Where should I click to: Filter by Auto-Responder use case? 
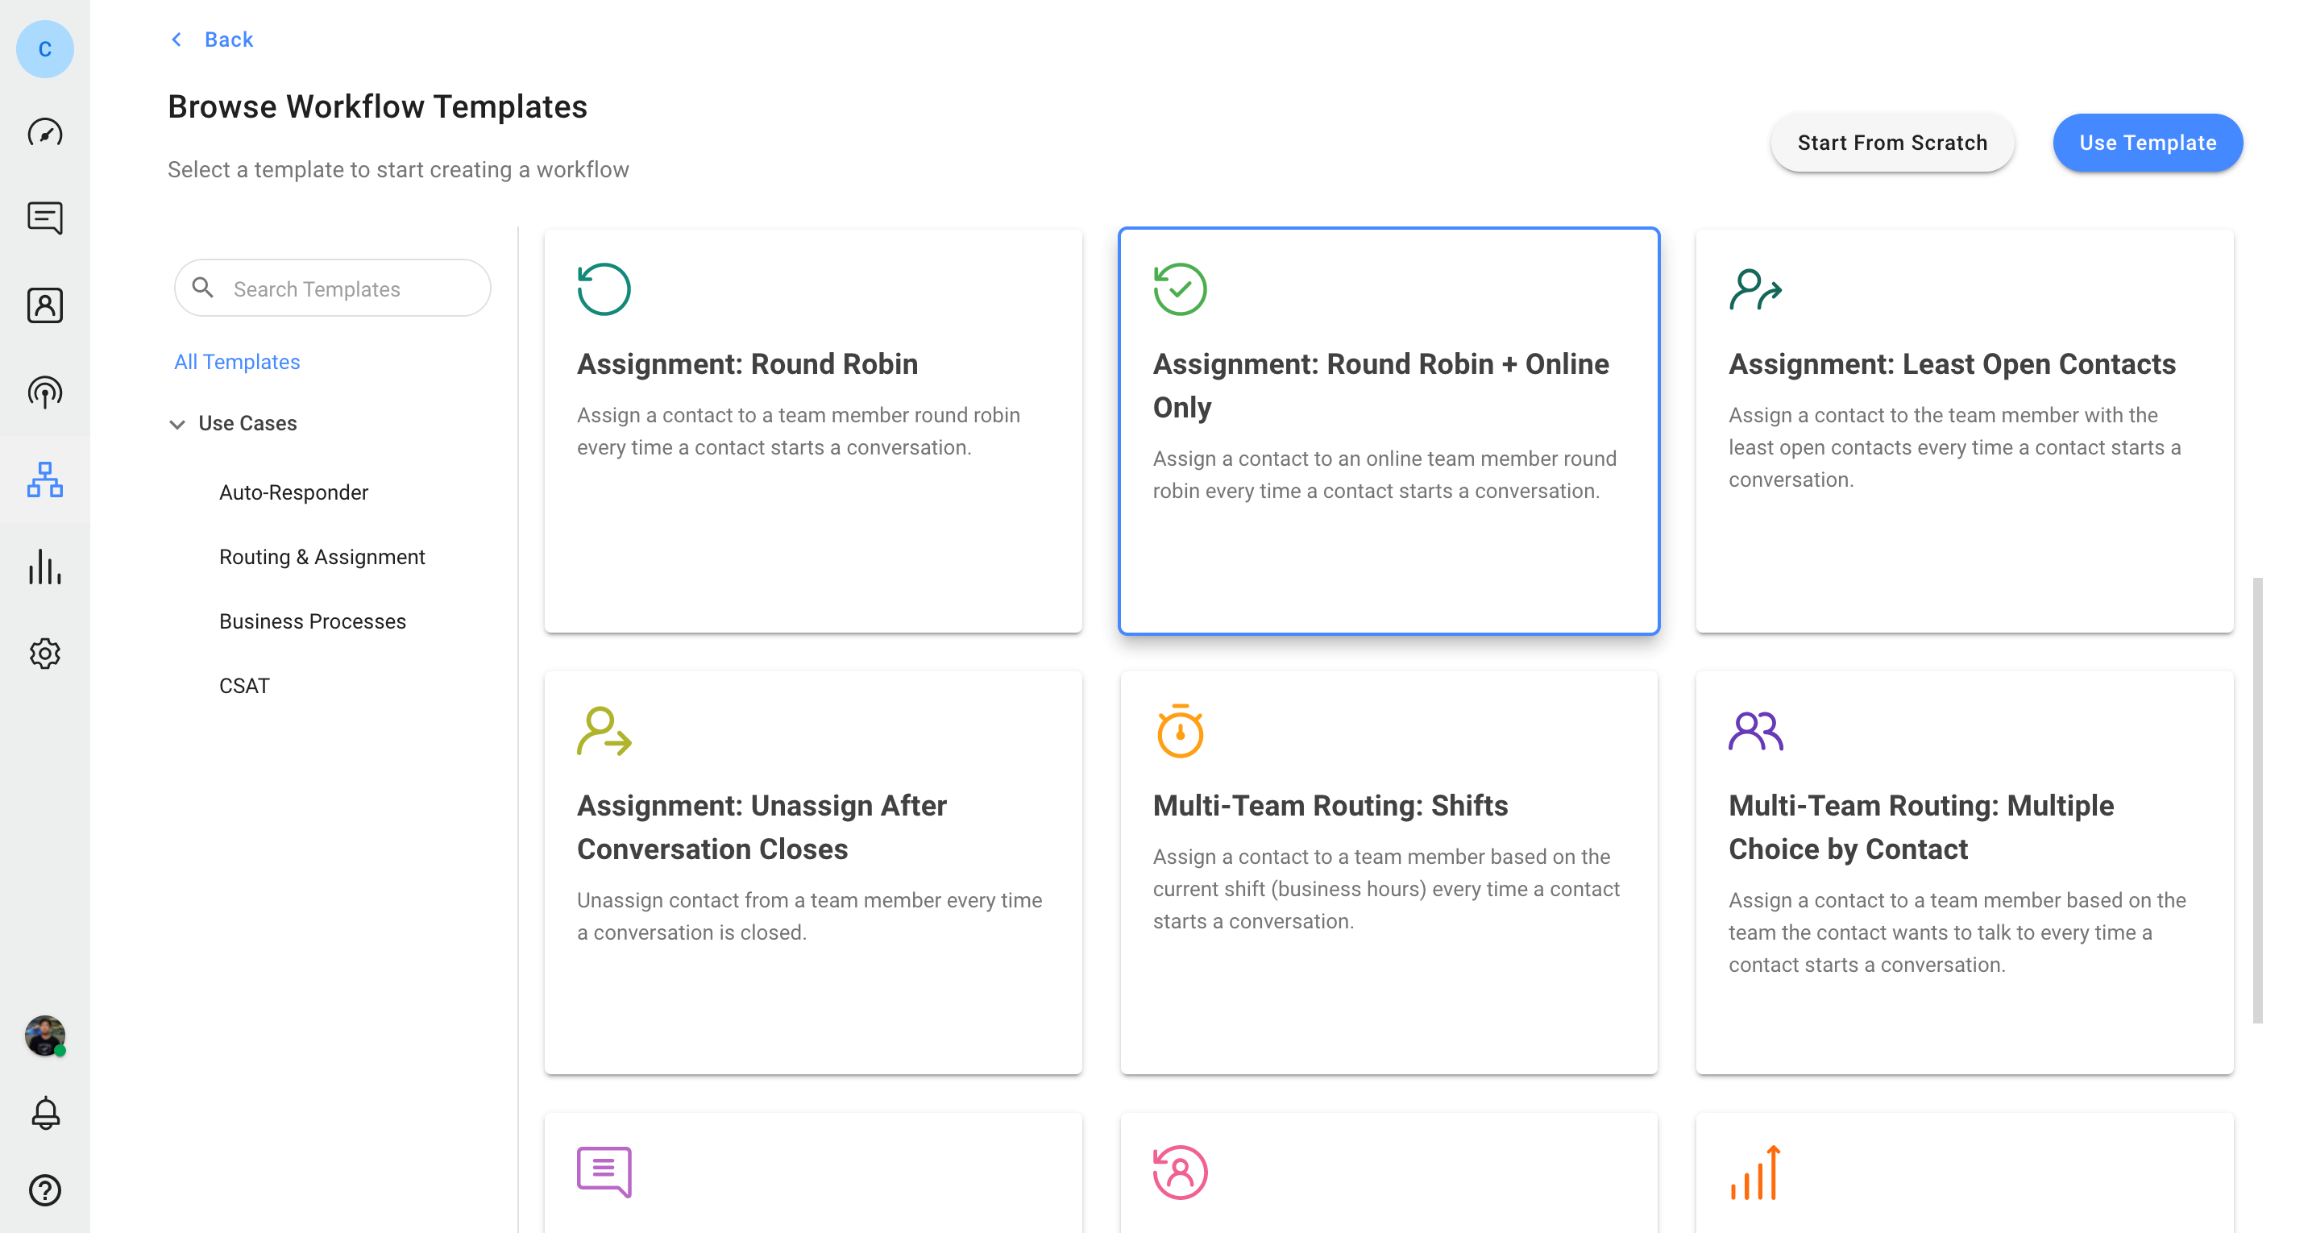coord(293,492)
